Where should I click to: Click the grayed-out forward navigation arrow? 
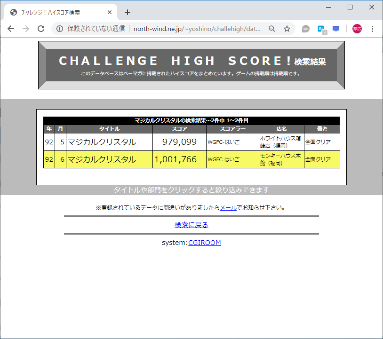[27, 29]
